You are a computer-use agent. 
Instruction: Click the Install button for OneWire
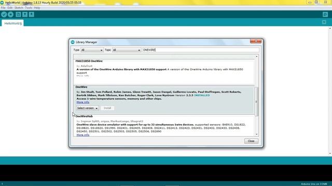pos(107,108)
